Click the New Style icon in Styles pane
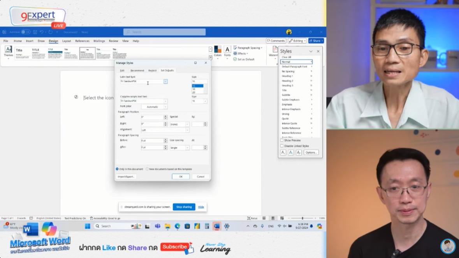The image size is (459, 258). tap(283, 153)
